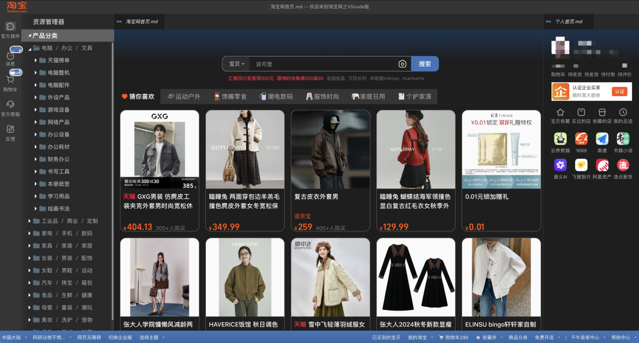639x343 pixels.
Task: Click the 名创优品 search suggestion
Action: pyautogui.click(x=335, y=79)
